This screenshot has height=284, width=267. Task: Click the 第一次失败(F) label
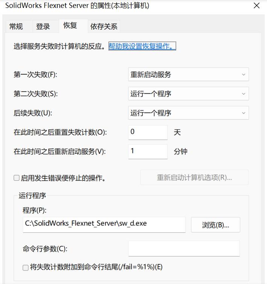[x=35, y=75]
